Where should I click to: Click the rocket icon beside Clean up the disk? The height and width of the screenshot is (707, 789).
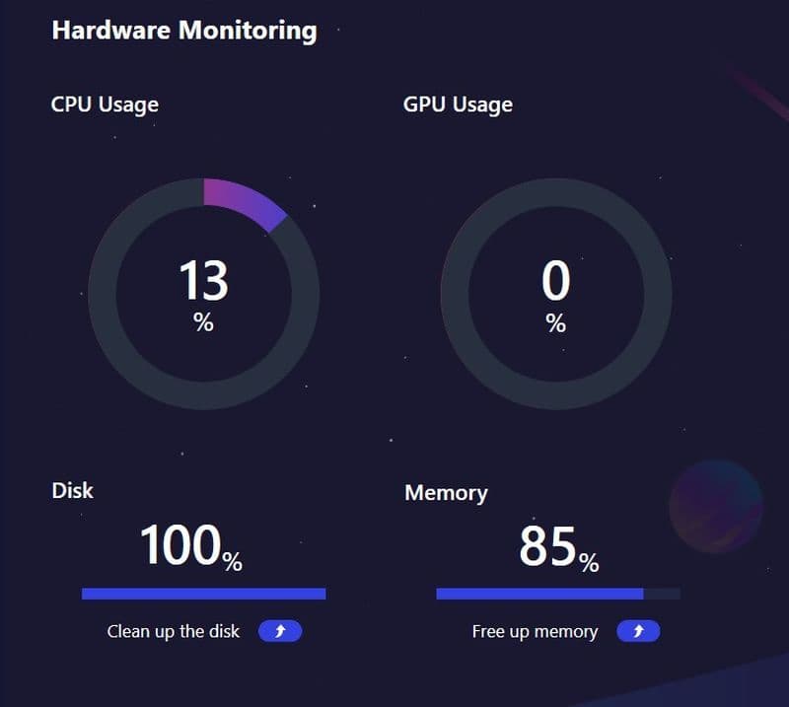(279, 631)
